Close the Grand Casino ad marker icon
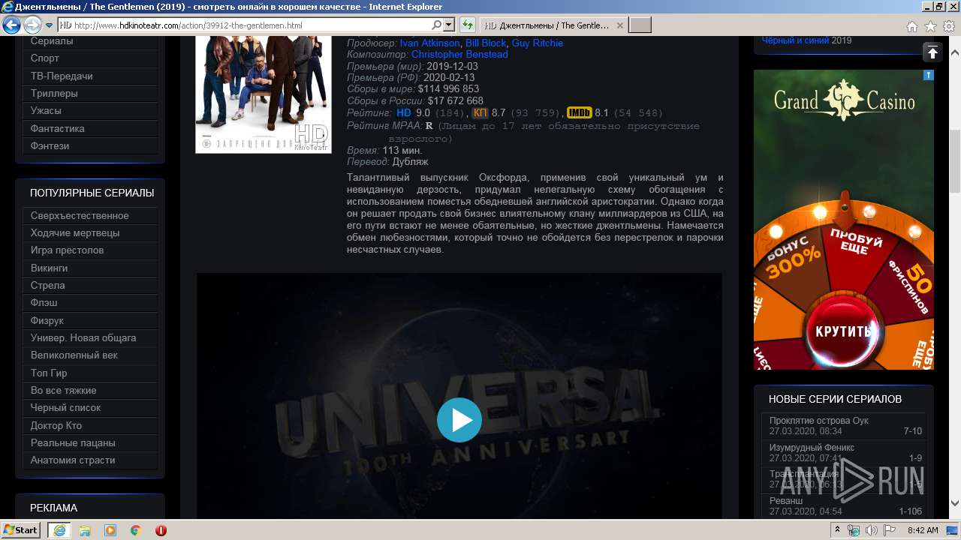The image size is (961, 540). pyautogui.click(x=929, y=75)
